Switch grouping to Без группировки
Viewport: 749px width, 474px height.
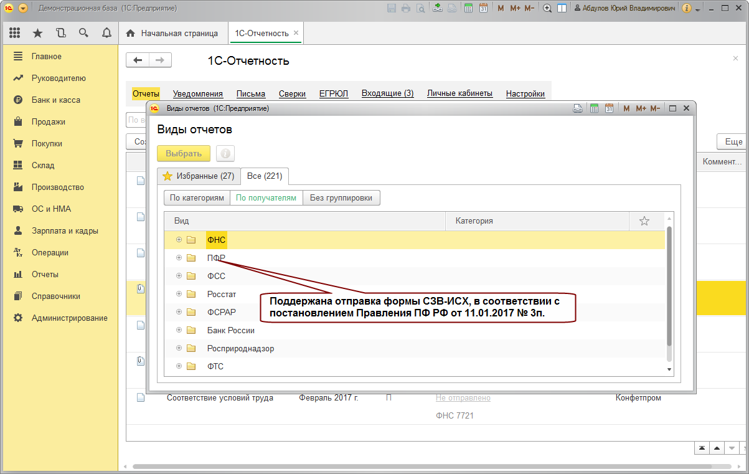point(341,198)
